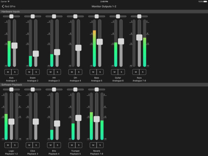Solo the Kick channel
Viewport: 208px width, 156px height.
(15, 72)
